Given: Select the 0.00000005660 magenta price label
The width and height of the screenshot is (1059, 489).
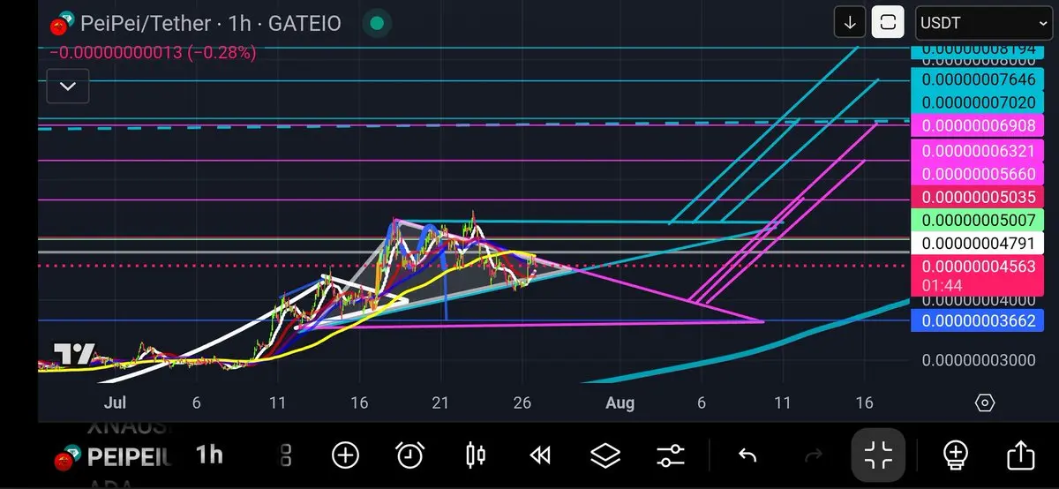Looking at the screenshot, I should coord(979,174).
